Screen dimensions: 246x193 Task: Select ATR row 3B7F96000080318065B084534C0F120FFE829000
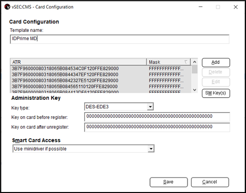pos(65,68)
